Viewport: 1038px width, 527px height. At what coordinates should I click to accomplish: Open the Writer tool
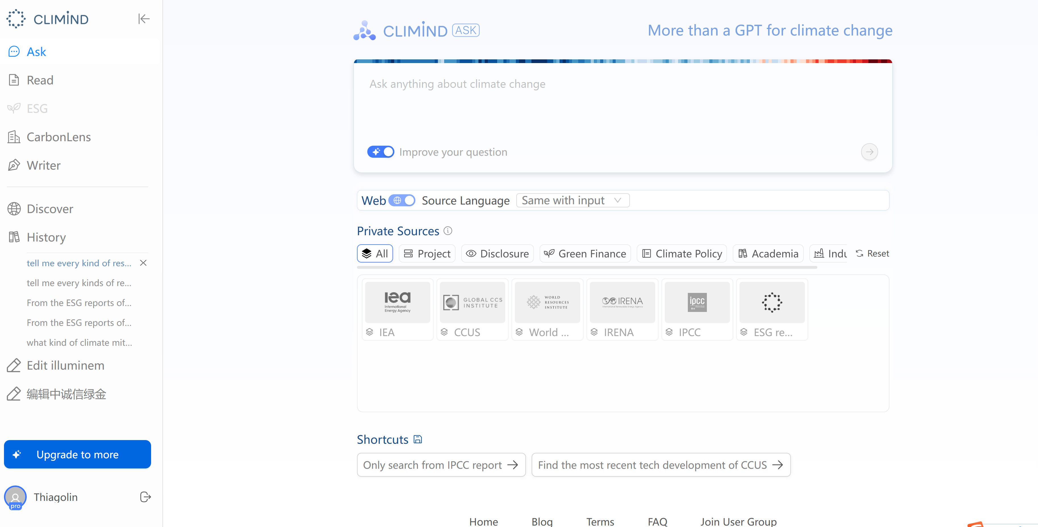43,165
